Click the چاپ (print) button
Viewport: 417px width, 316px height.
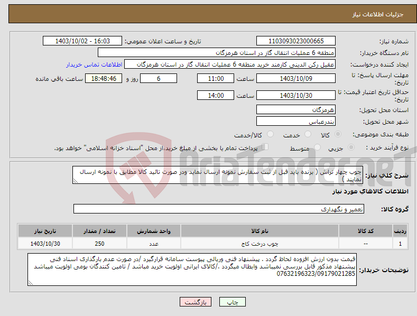click(232, 302)
